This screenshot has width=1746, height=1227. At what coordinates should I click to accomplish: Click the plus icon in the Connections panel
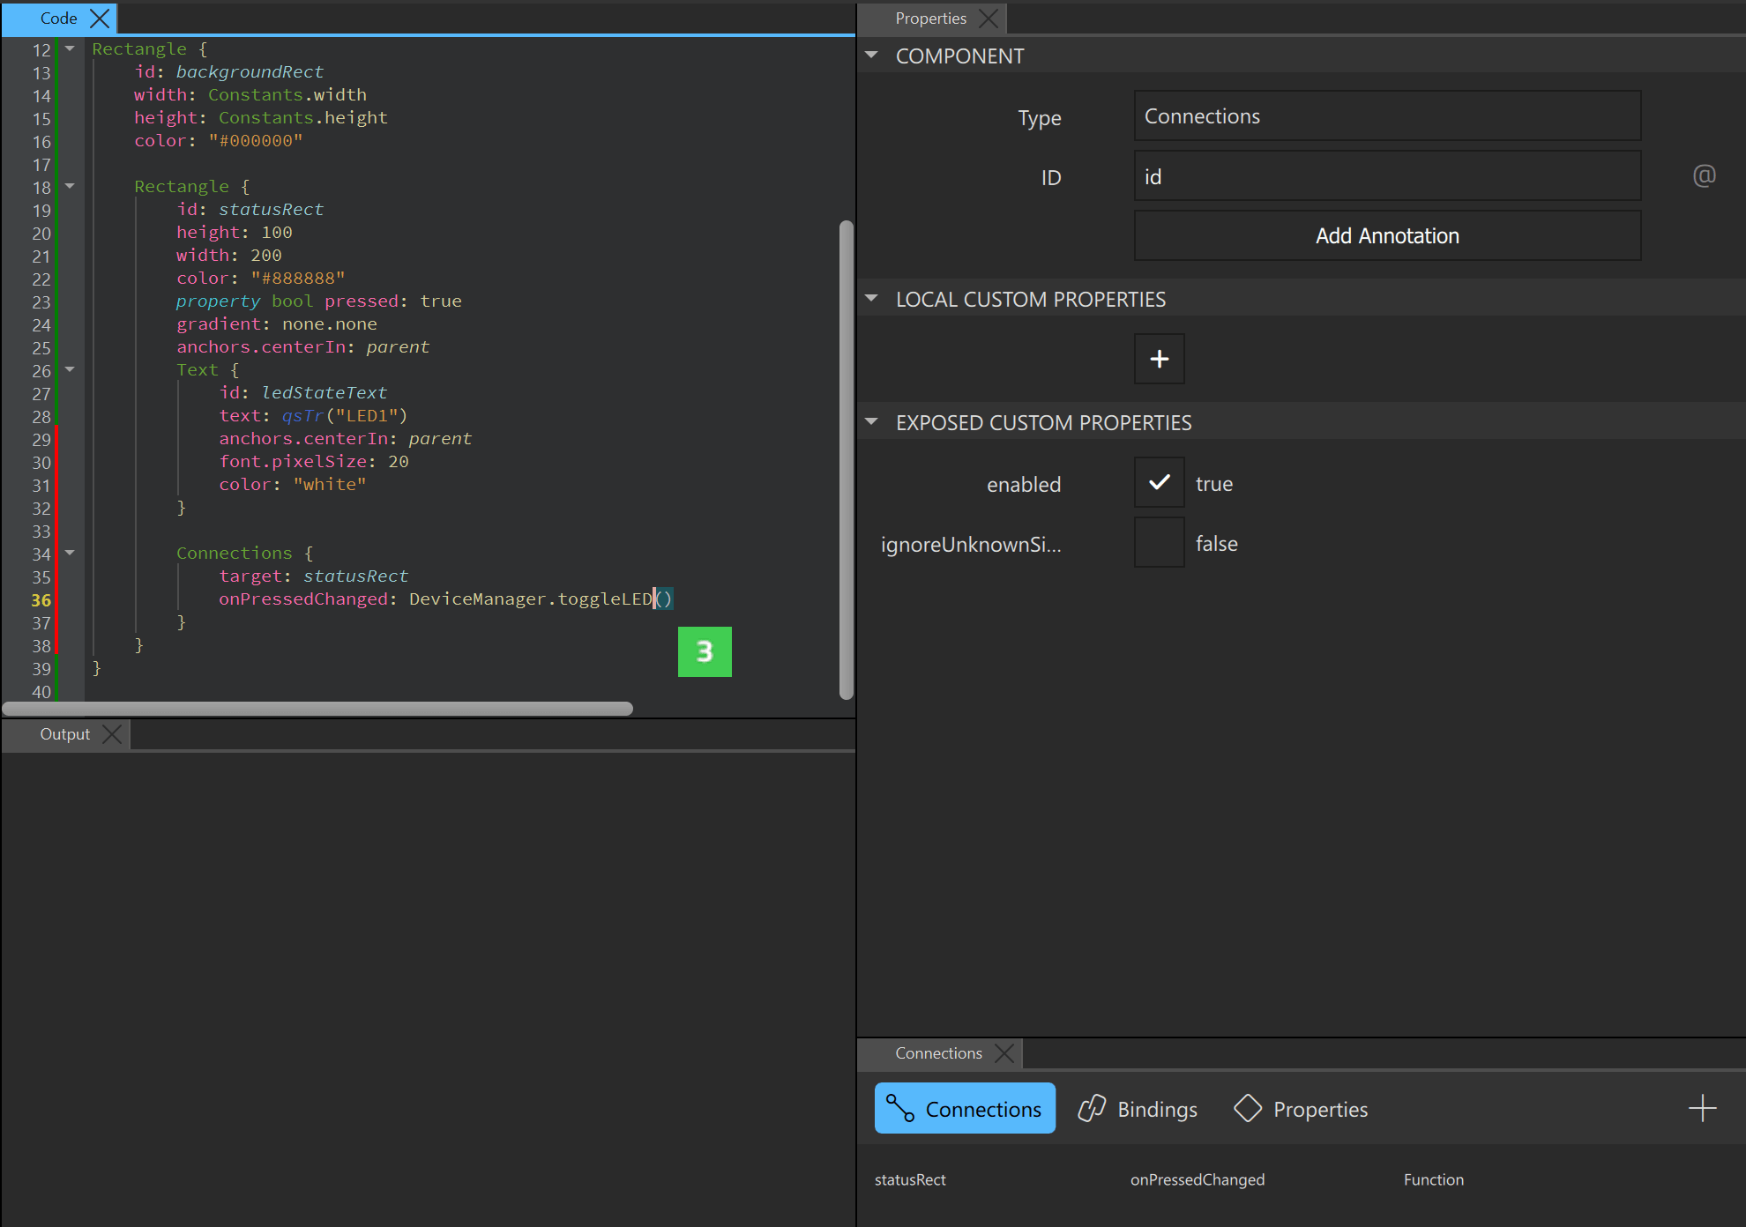click(x=1702, y=1108)
